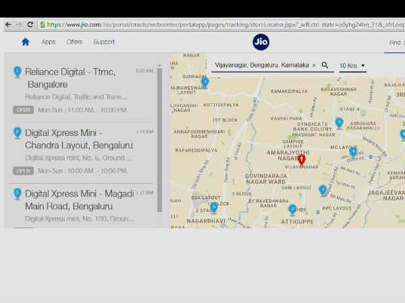Open the Offers menu

click(74, 42)
